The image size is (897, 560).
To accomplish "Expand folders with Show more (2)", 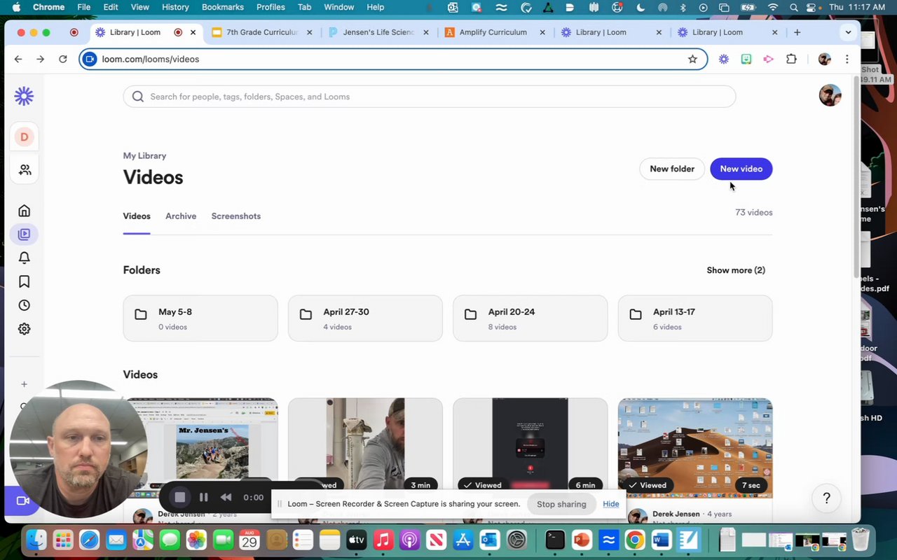I will (736, 270).
